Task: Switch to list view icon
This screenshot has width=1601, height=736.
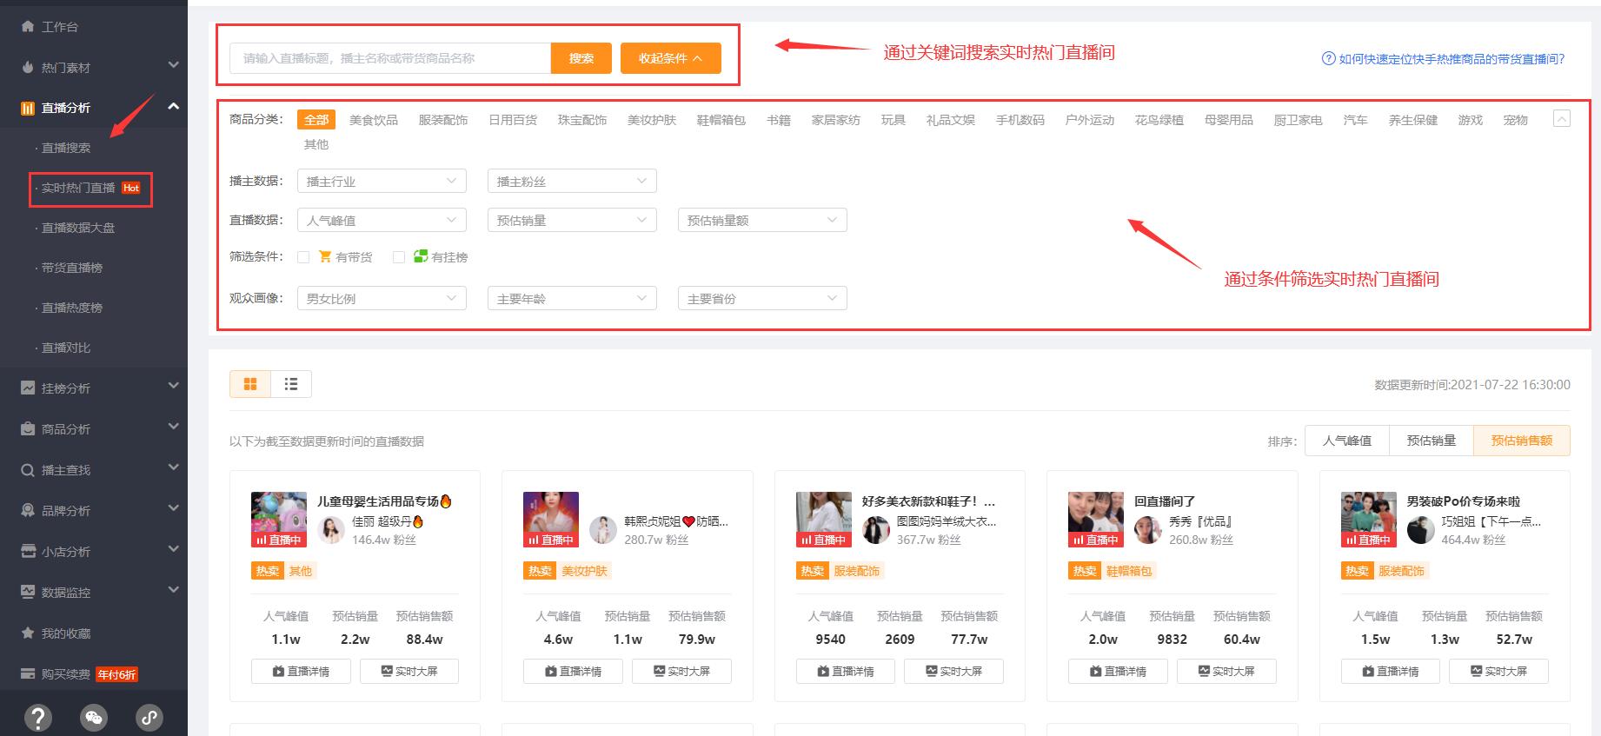Action: point(291,384)
